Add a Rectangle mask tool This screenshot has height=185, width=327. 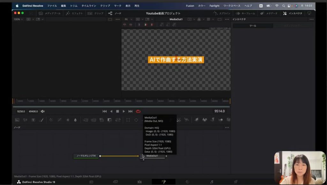tap(128, 120)
